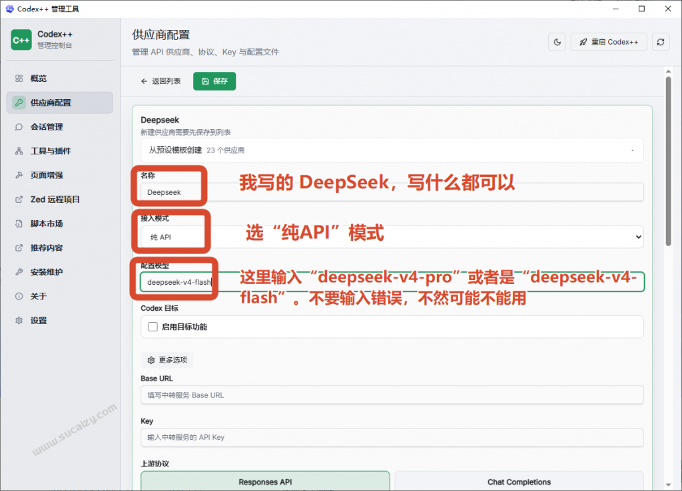Click the vertical scrollbar thumb
The width and height of the screenshot is (682, 491).
tap(668, 161)
